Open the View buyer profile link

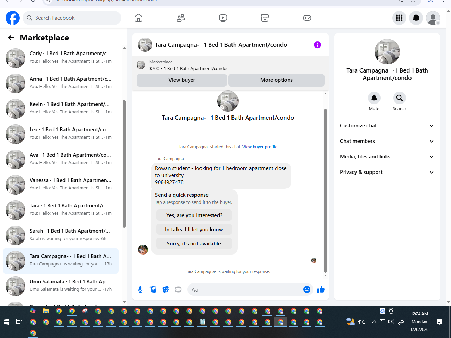260,147
